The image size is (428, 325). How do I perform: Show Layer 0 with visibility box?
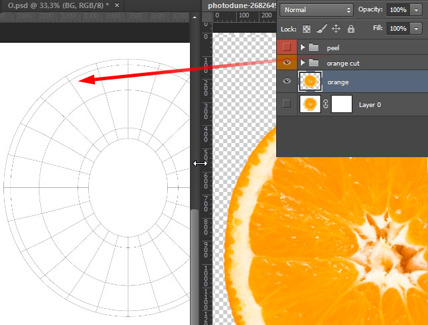pos(287,104)
